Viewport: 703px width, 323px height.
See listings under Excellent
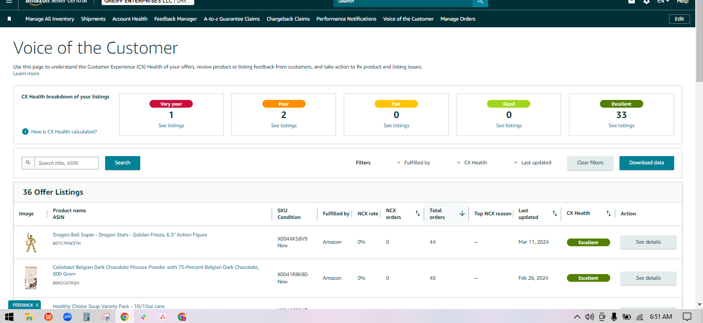(x=621, y=126)
